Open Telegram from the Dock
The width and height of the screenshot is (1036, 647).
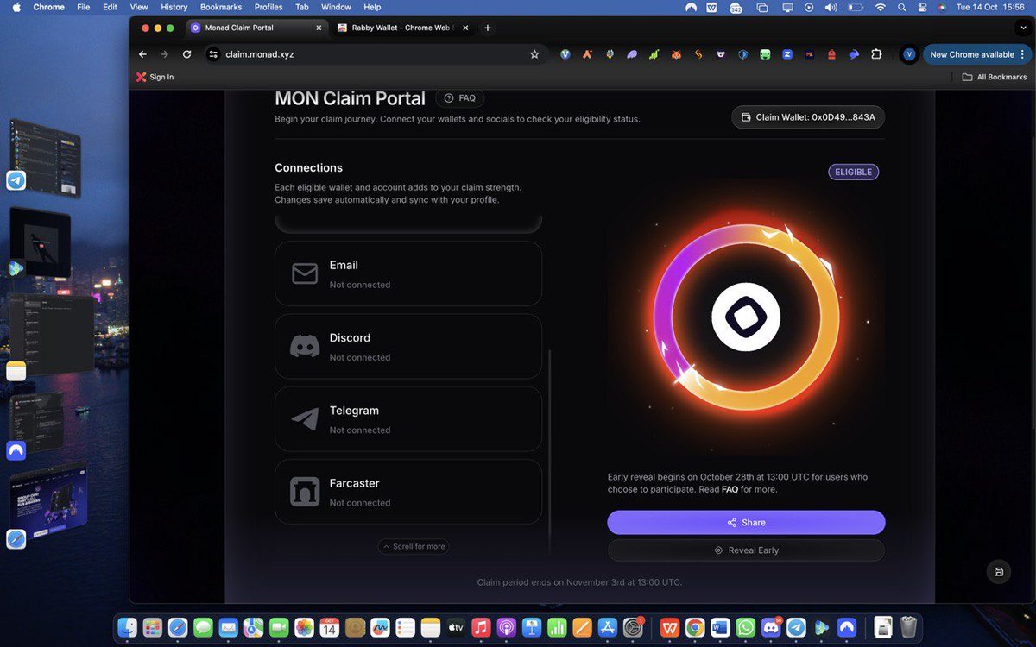point(796,627)
